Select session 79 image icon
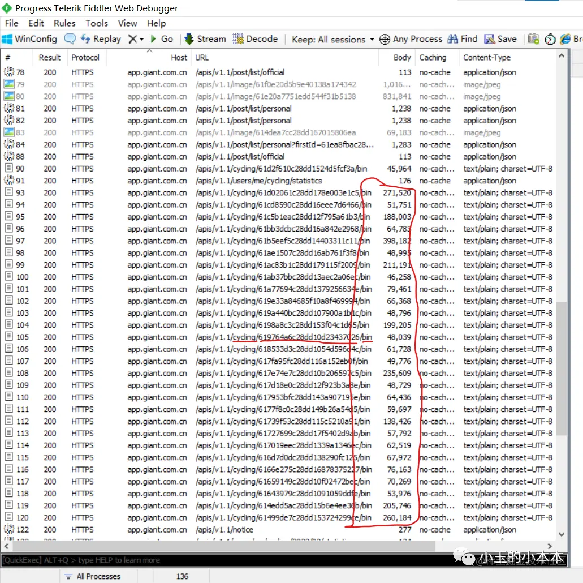Image resolution: width=583 pixels, height=583 pixels. [9, 84]
